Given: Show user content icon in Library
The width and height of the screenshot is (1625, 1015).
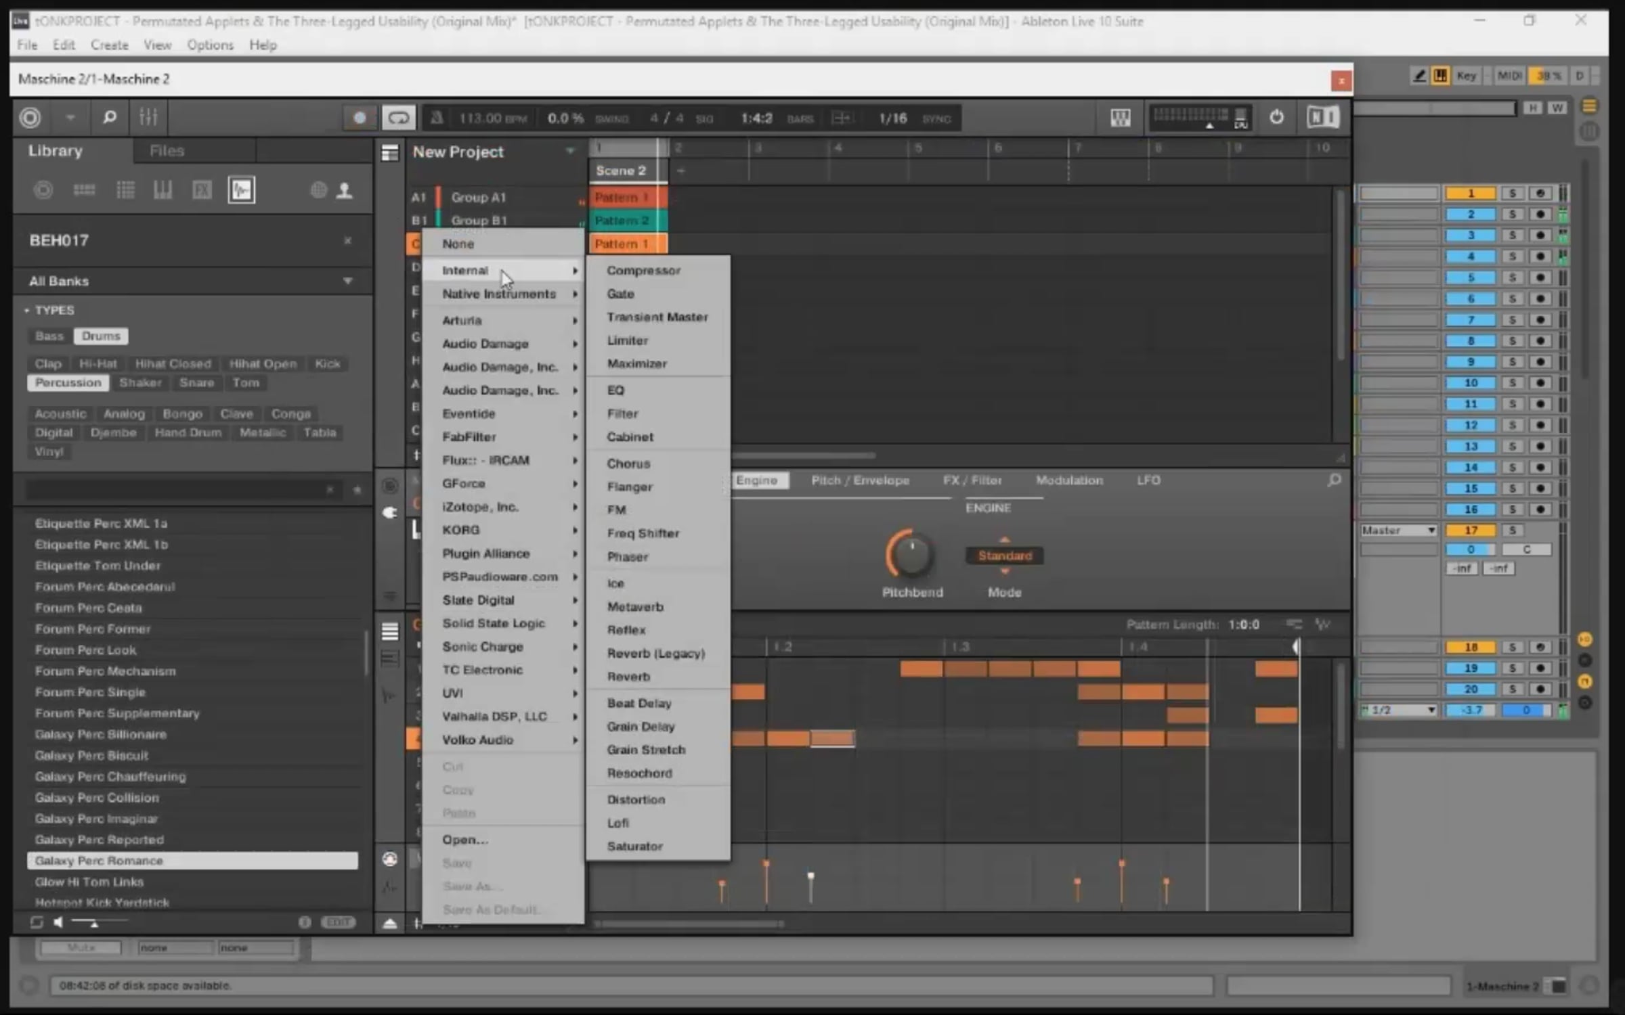Looking at the screenshot, I should [345, 190].
